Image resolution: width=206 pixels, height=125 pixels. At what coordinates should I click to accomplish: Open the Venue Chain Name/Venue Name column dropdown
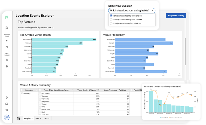72,90
